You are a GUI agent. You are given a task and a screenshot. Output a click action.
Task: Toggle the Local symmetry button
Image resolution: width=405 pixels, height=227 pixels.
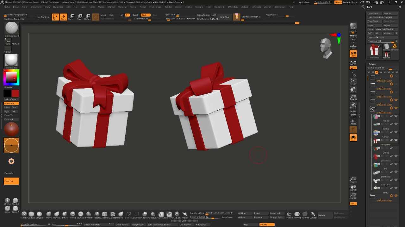353,54
